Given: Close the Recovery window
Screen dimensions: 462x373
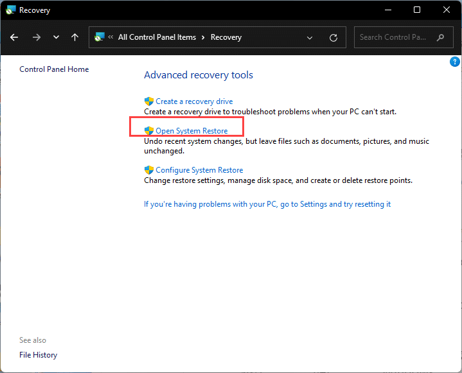Looking at the screenshot, I should (x=447, y=10).
